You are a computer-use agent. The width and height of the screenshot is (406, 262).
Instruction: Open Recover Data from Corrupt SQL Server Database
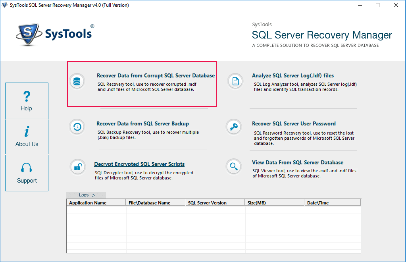(x=156, y=75)
